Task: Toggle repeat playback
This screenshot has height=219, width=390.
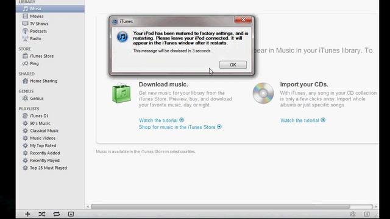Action: (57, 214)
